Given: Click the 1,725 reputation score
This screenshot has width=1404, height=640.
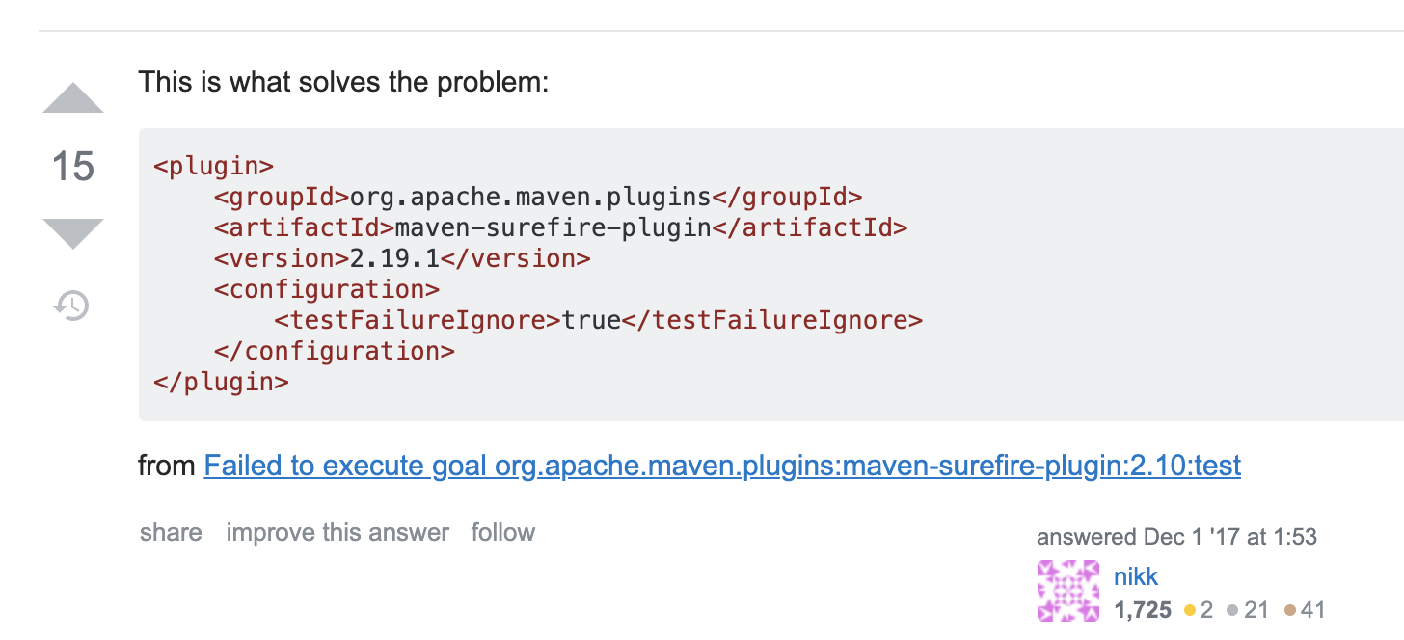Looking at the screenshot, I should (1143, 609).
